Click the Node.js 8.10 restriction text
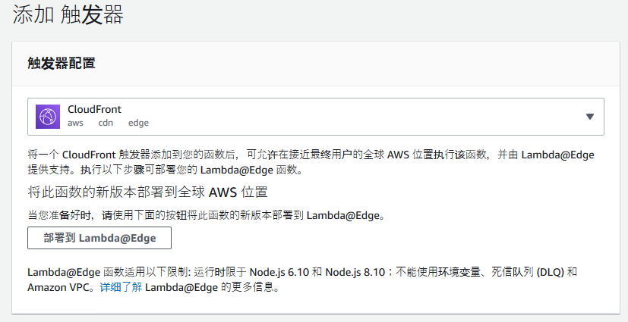This screenshot has width=628, height=322. (355, 273)
